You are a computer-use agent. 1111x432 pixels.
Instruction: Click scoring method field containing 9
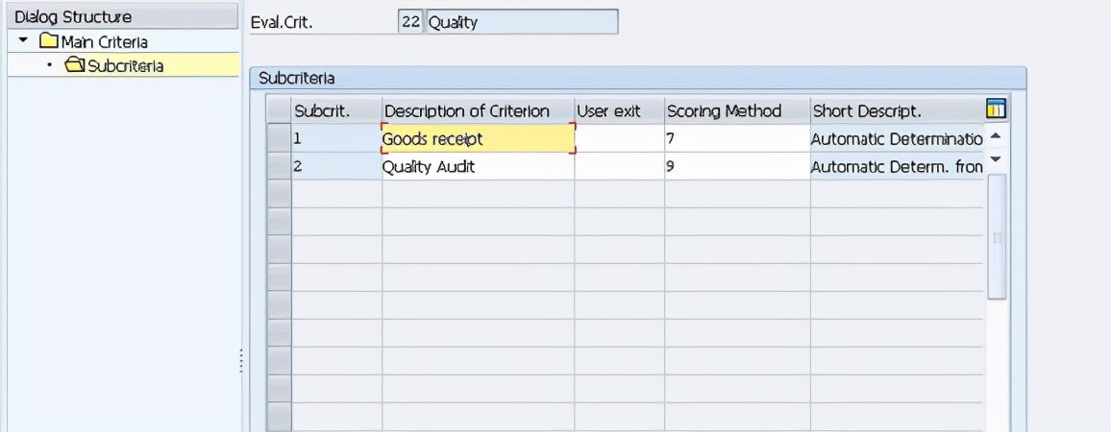coord(736,166)
